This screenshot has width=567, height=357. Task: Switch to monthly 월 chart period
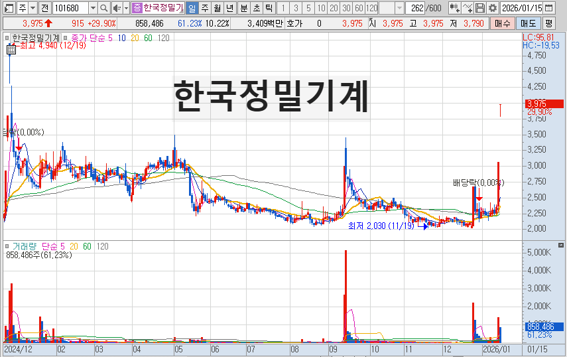(217, 7)
